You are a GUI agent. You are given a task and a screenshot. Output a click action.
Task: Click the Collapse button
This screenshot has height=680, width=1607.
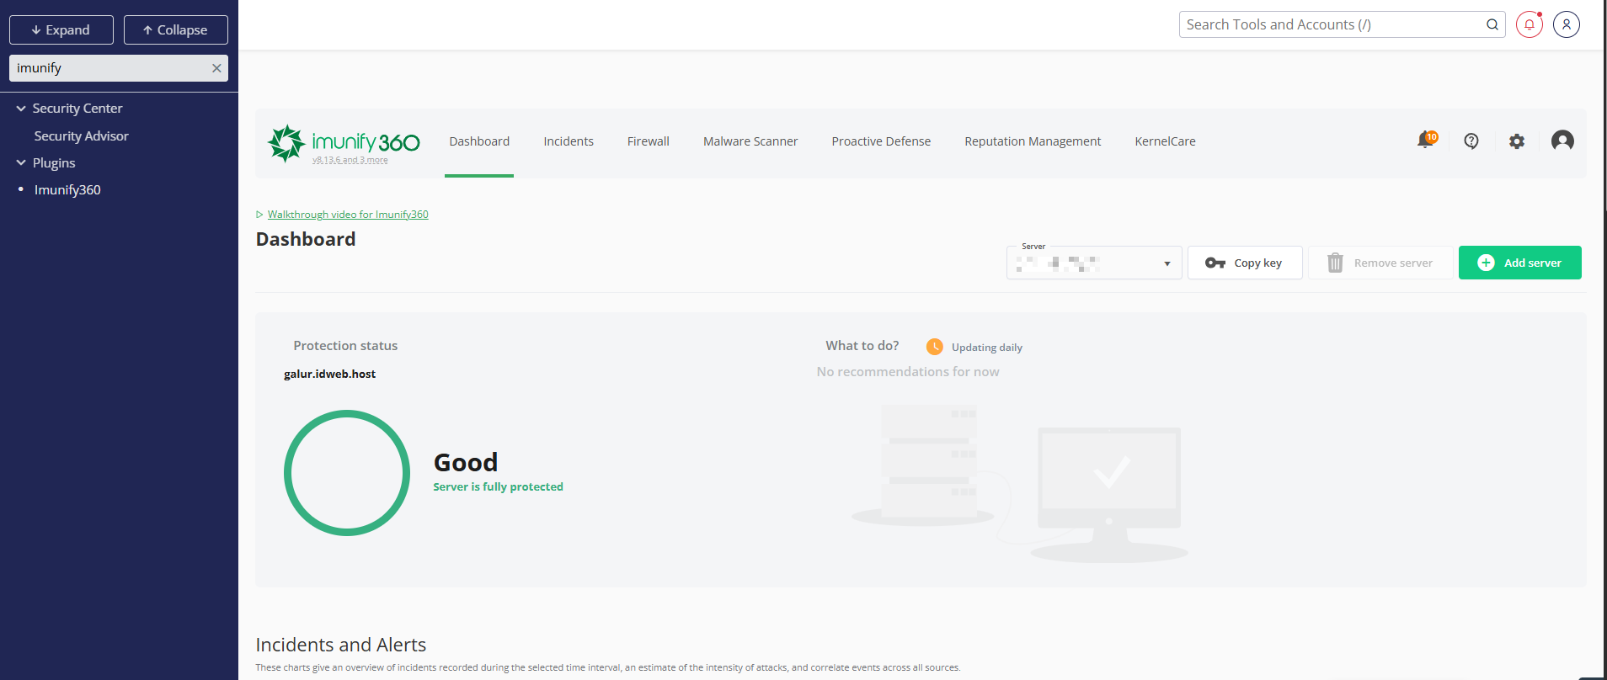(176, 29)
